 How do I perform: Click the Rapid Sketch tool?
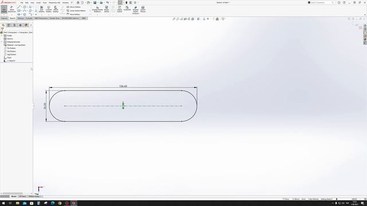120,9
